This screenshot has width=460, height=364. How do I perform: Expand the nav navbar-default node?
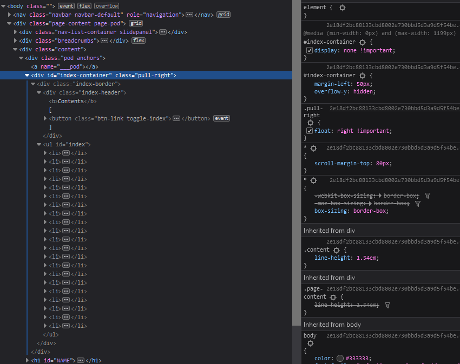[x=9, y=15]
